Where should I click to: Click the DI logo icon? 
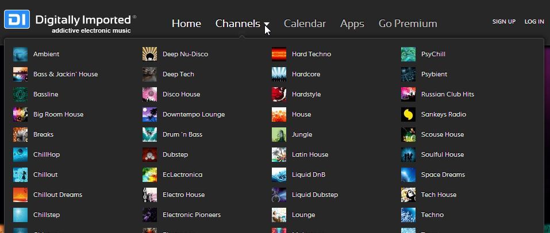[17, 20]
